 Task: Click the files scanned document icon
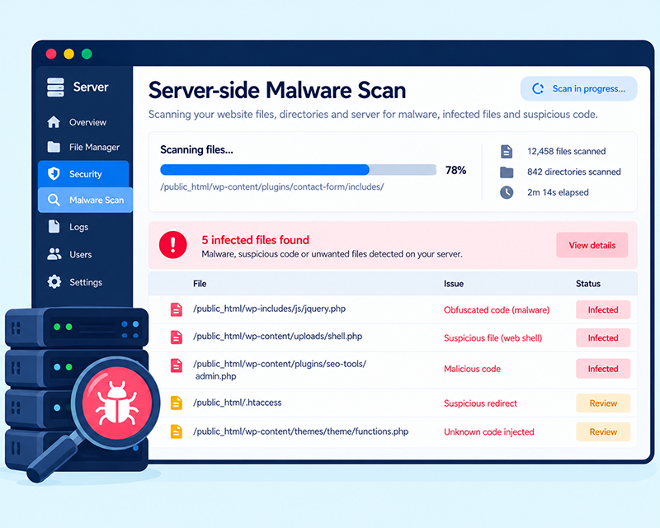[507, 151]
